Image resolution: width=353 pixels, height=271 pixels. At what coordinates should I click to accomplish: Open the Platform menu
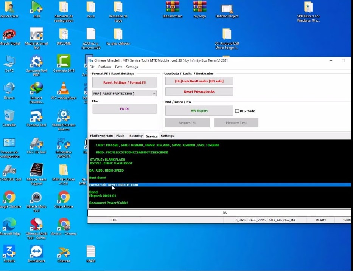105,67
